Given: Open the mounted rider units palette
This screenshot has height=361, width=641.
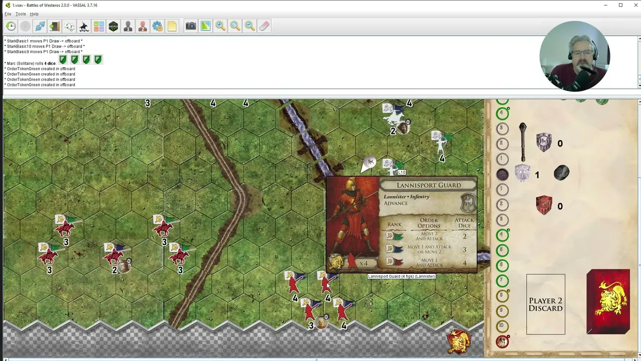Looking at the screenshot, I should pyautogui.click(x=84, y=26).
